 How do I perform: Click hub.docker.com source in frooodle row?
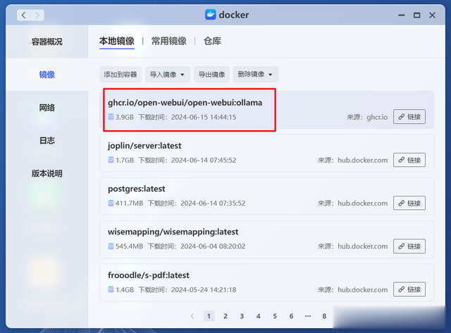363,290
